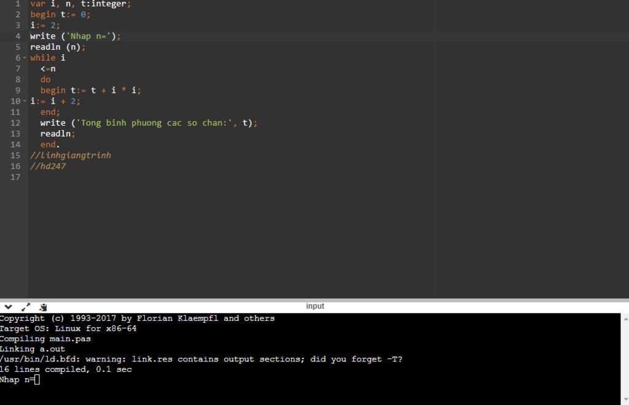Viewport: 629px width, 405px height.
Task: Click the Copyright Florian Klaempfl console line
Action: click(137, 318)
